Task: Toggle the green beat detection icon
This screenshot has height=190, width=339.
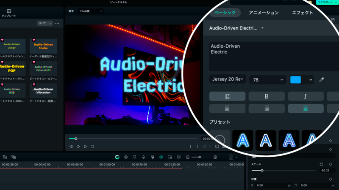Action: 161,157
